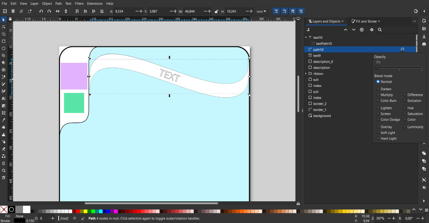The width and height of the screenshot is (429, 223).
Task: Select the Node editing tool
Action: [x=4, y=27]
